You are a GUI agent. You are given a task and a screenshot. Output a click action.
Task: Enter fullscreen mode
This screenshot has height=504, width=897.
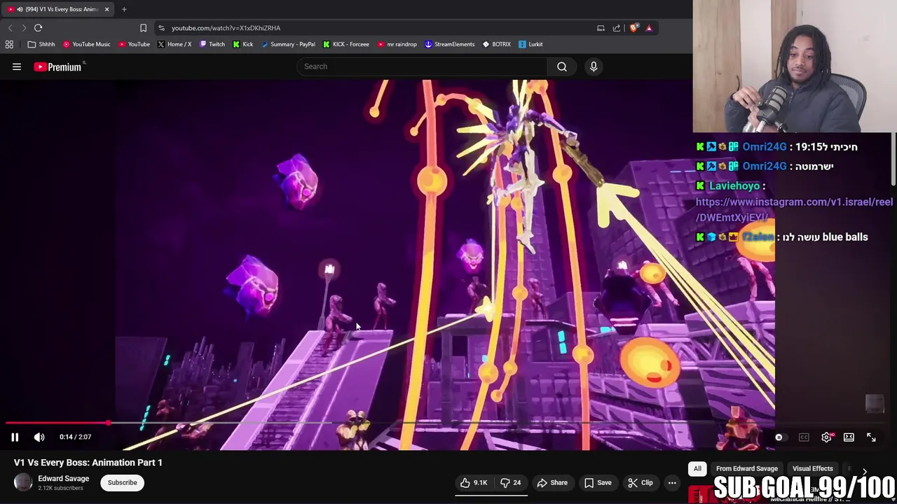tap(871, 437)
